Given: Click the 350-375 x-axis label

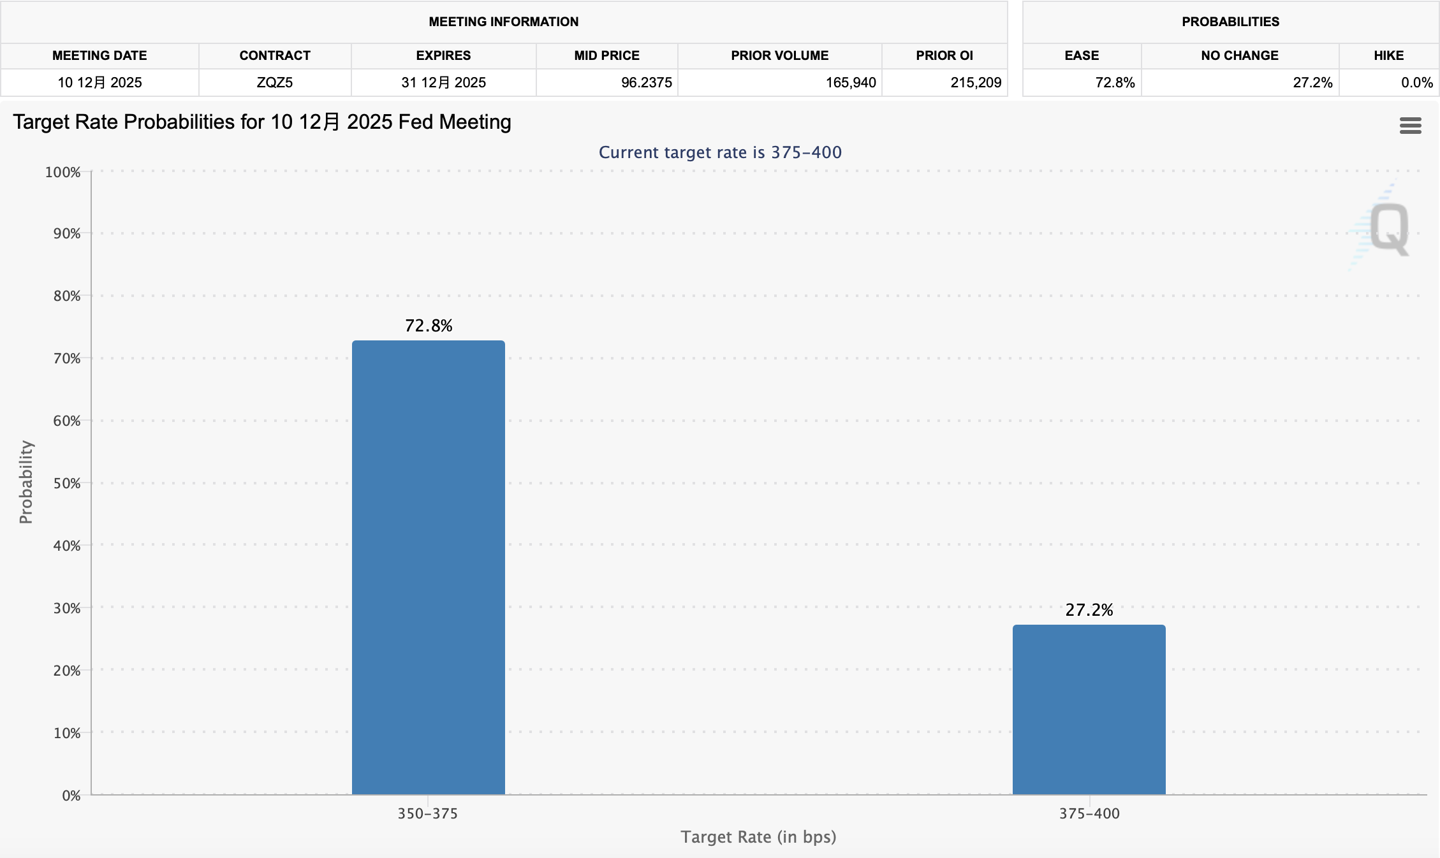Looking at the screenshot, I should (x=428, y=813).
